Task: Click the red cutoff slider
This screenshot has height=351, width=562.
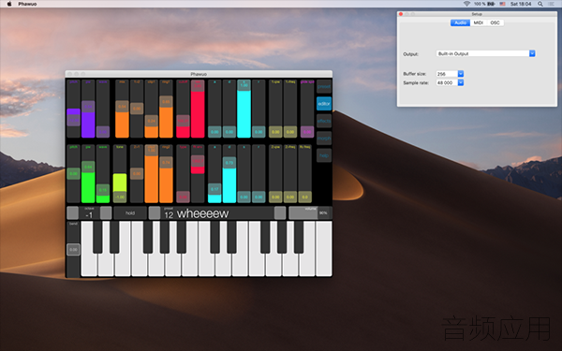Action: (183, 109)
